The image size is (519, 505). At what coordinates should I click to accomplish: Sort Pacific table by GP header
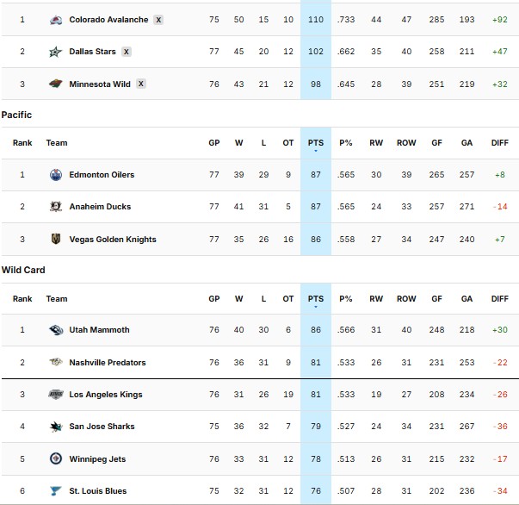point(214,143)
